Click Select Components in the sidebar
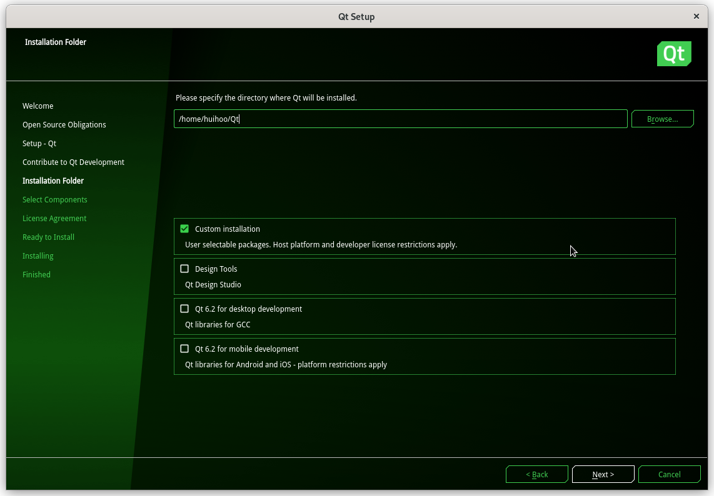The height and width of the screenshot is (496, 714). tap(55, 200)
